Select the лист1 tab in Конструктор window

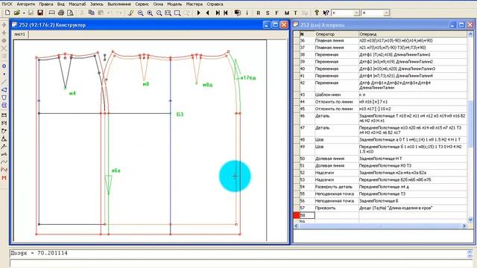point(20,34)
